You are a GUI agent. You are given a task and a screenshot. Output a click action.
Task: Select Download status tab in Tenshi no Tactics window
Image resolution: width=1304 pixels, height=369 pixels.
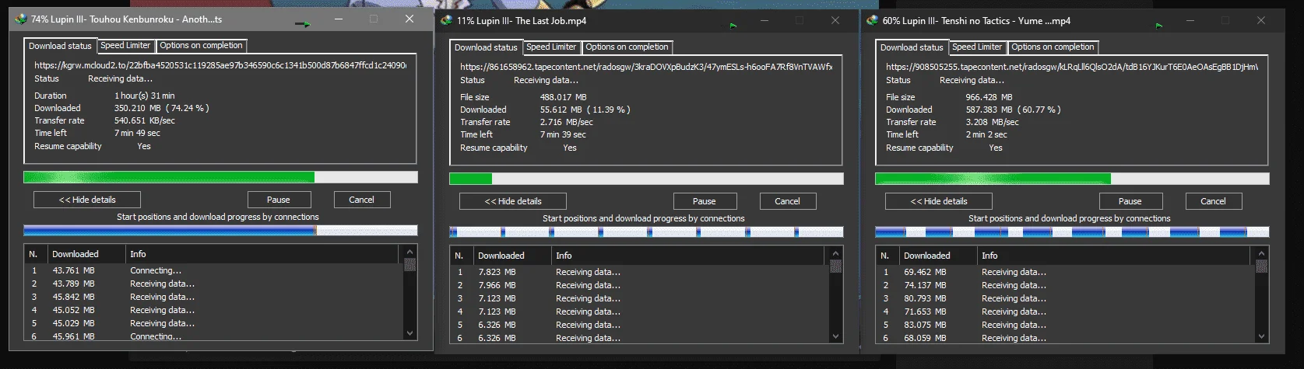(x=912, y=47)
